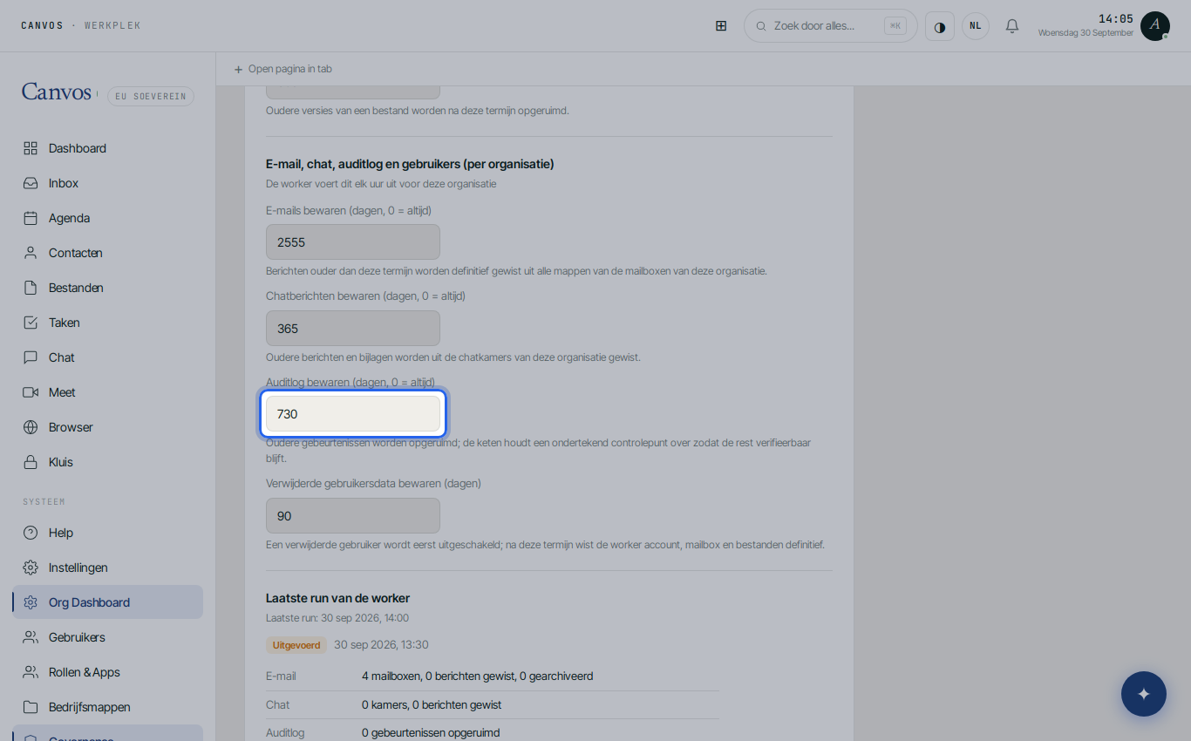The width and height of the screenshot is (1191, 741).
Task: Open the Contacten person icon
Action: click(31, 253)
